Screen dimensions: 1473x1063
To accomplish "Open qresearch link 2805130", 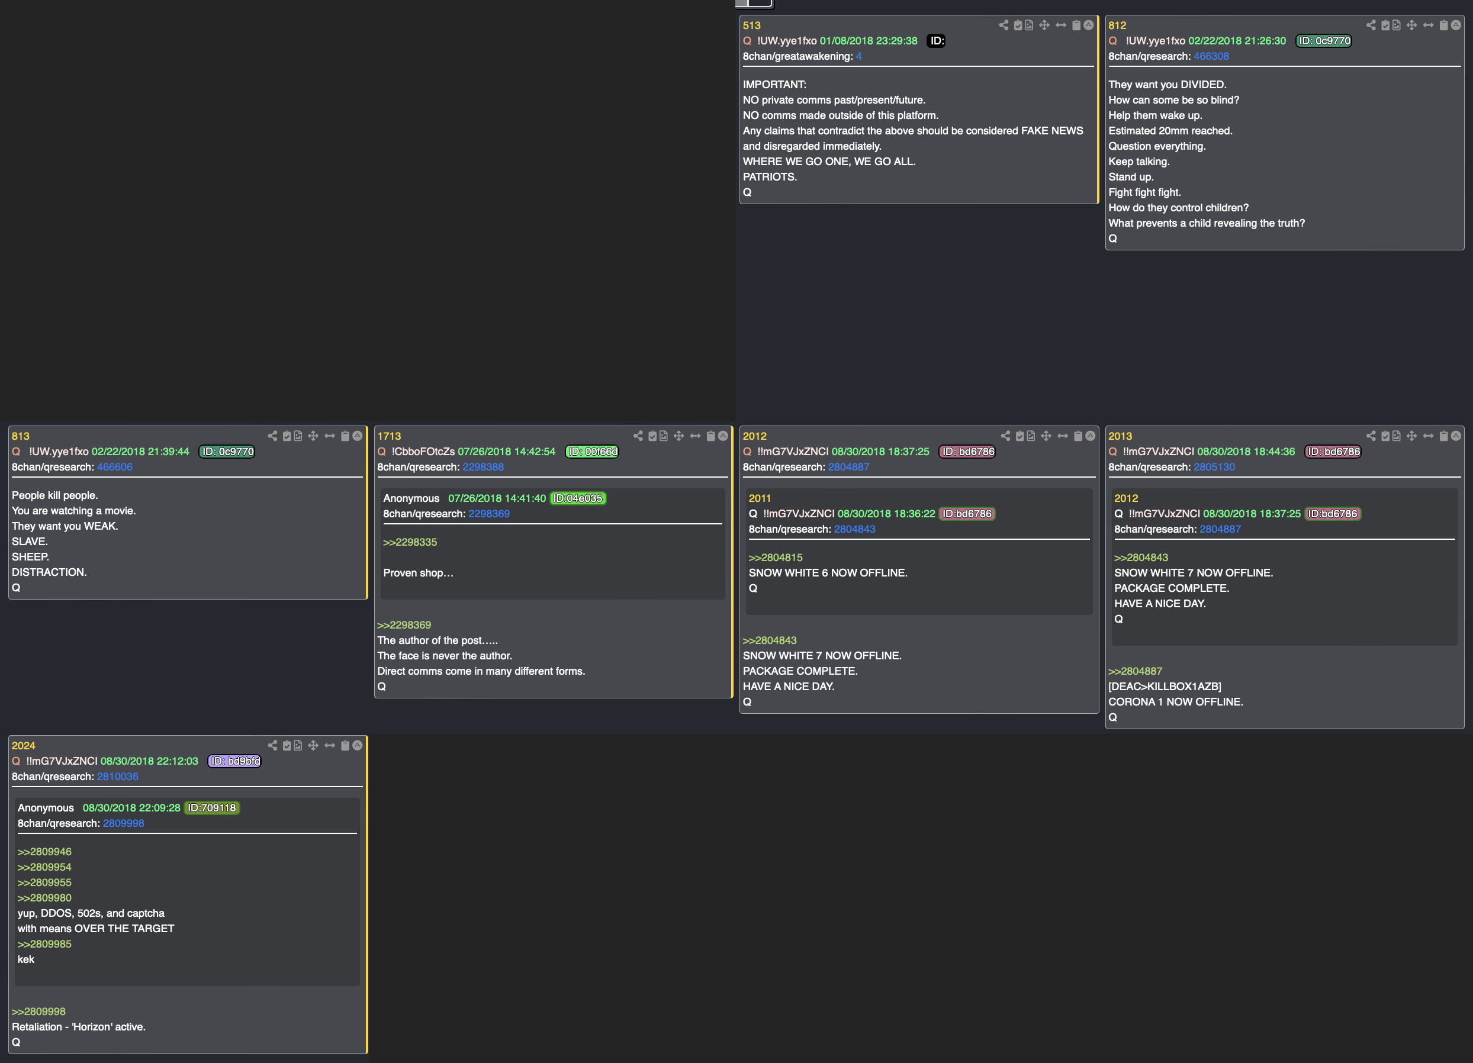I will pos(1214,467).
